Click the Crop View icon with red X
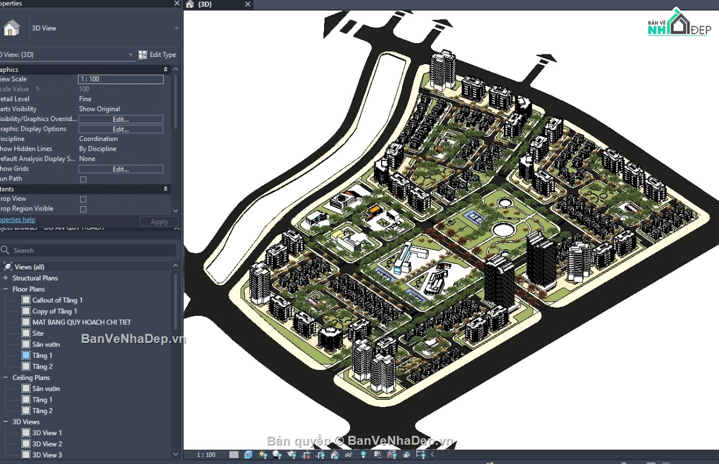 (x=306, y=454)
